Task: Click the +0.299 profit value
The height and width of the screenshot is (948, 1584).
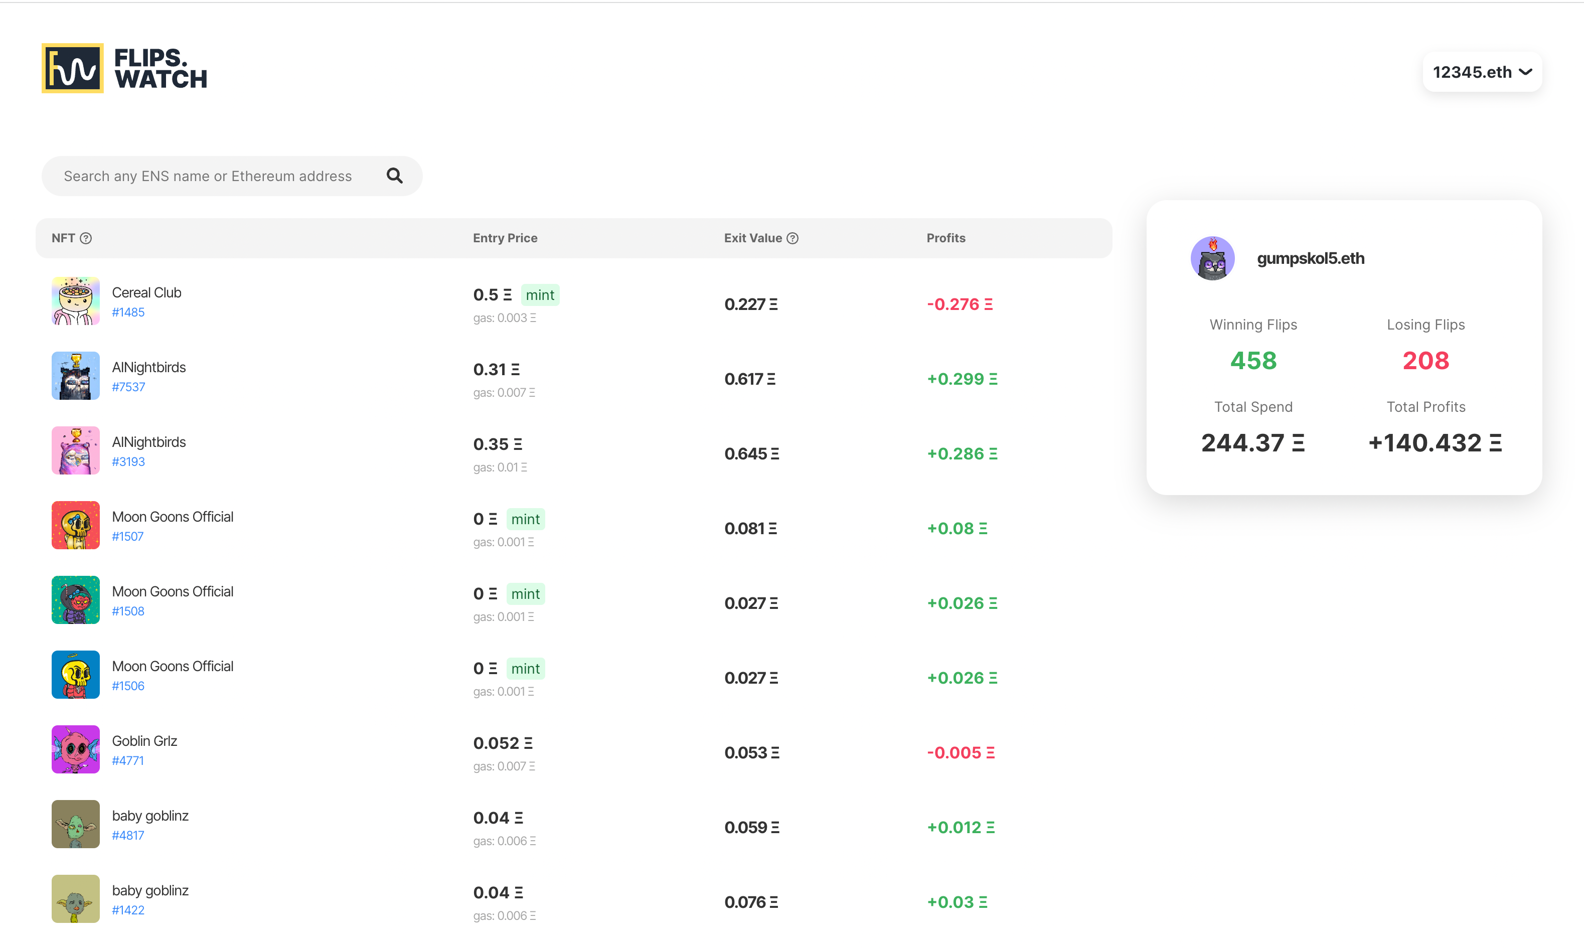Action: [x=963, y=380]
